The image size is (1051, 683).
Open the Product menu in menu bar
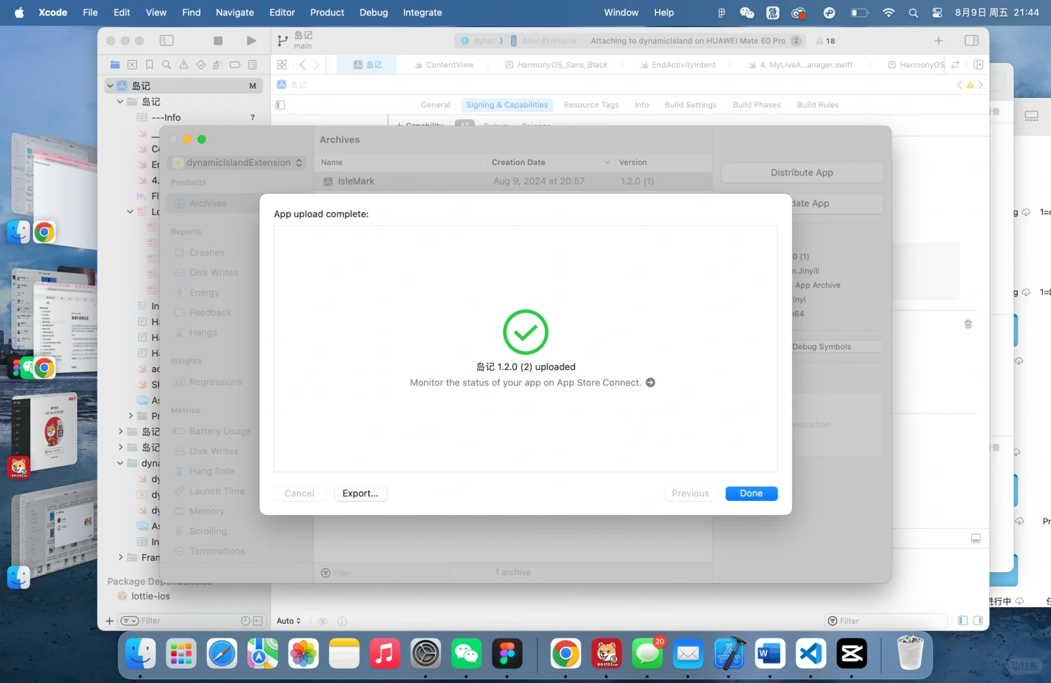click(327, 13)
